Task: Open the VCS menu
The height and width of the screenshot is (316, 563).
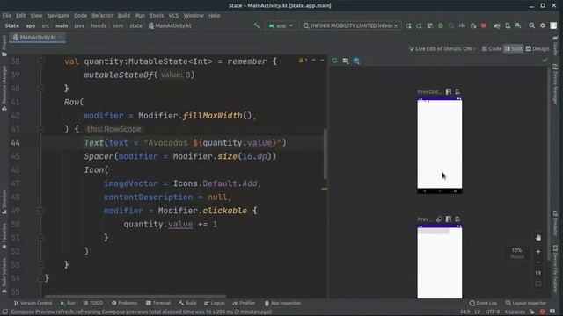Action: [x=173, y=16]
